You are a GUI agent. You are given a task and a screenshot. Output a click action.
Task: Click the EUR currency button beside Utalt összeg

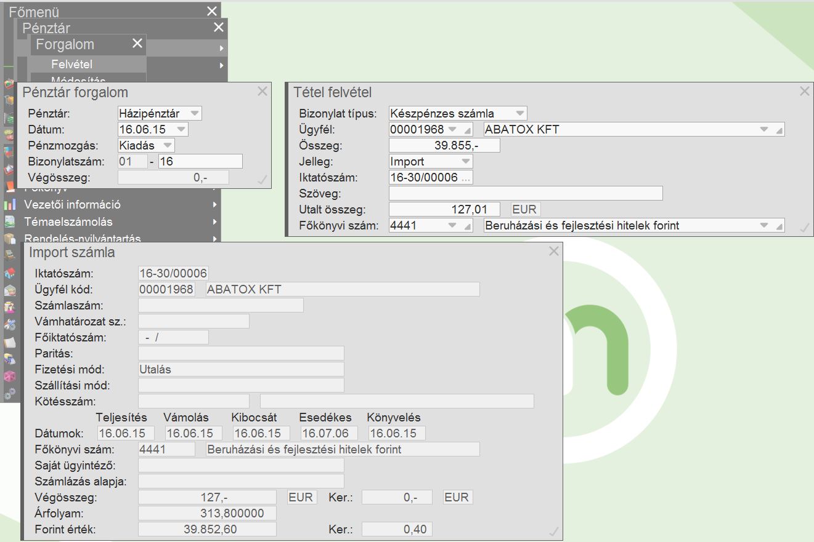(x=524, y=209)
